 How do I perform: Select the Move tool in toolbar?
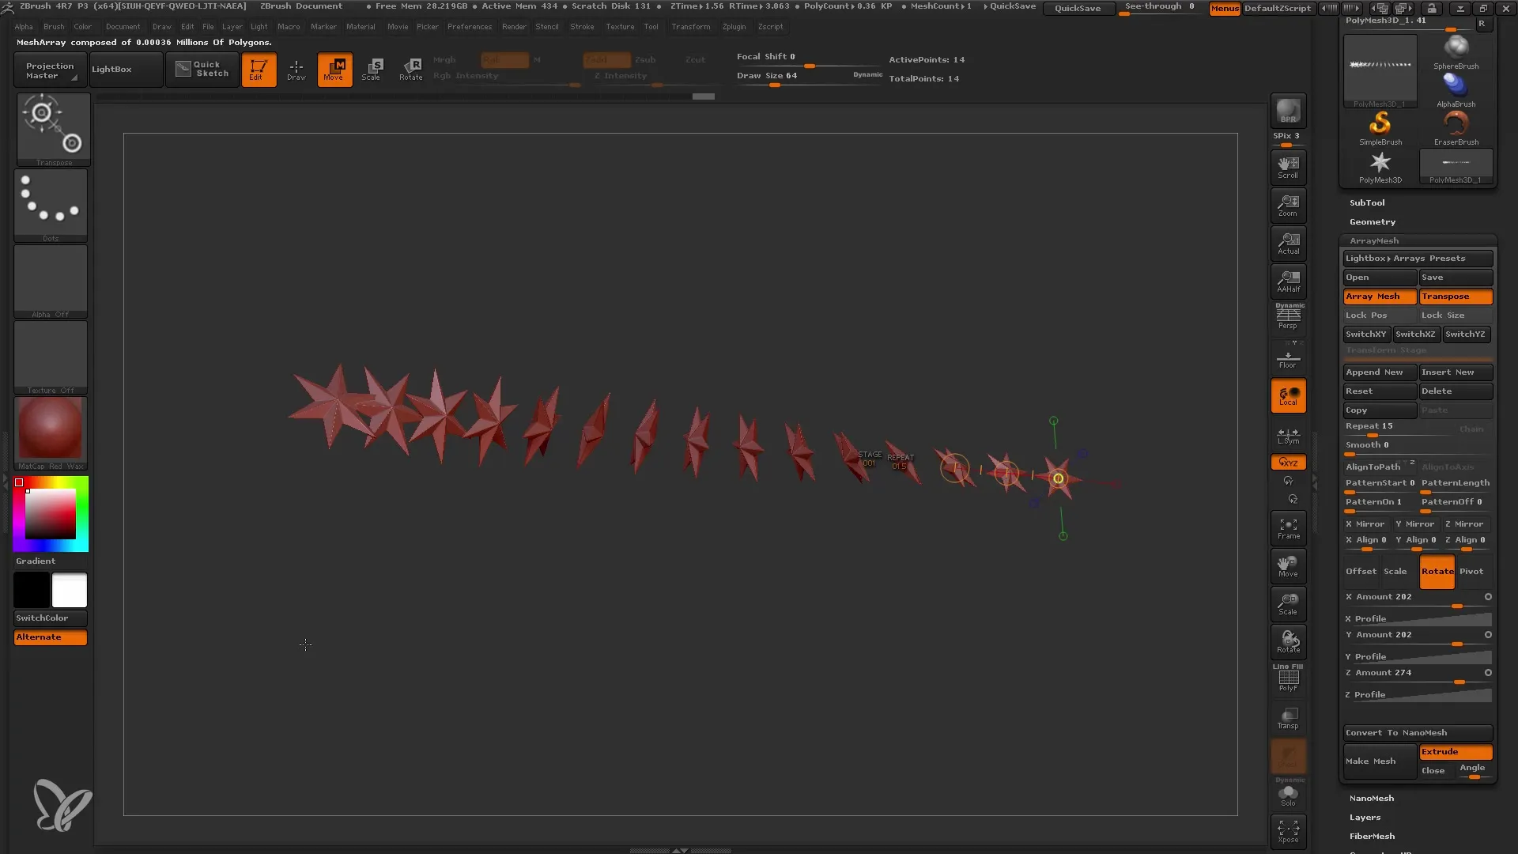[334, 70]
